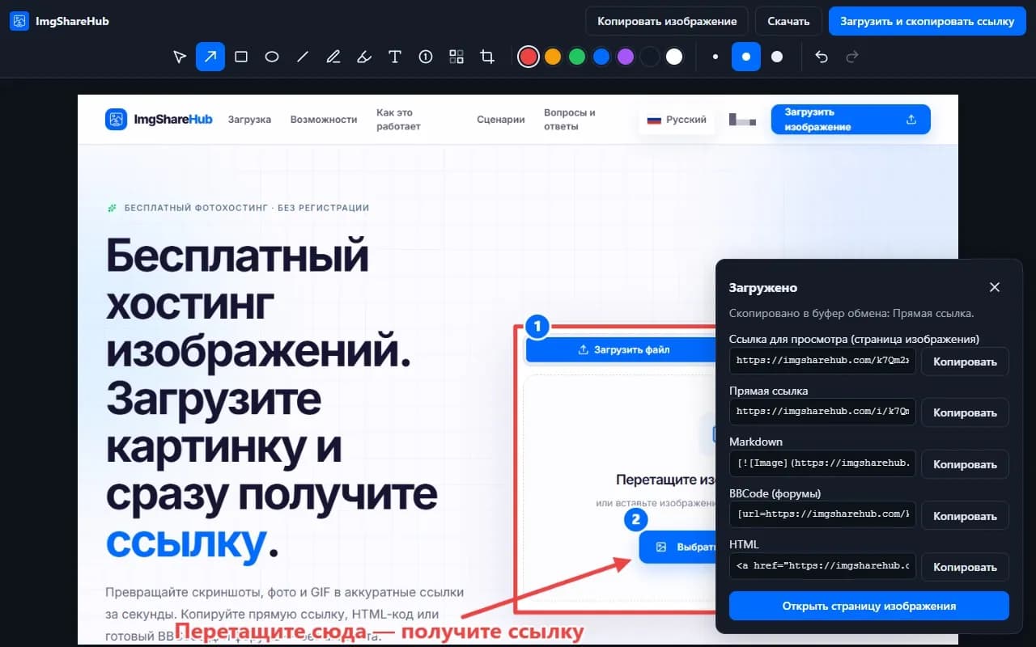This screenshot has height=647, width=1036.
Task: Pick the red color swatch
Action: pyautogui.click(x=529, y=57)
